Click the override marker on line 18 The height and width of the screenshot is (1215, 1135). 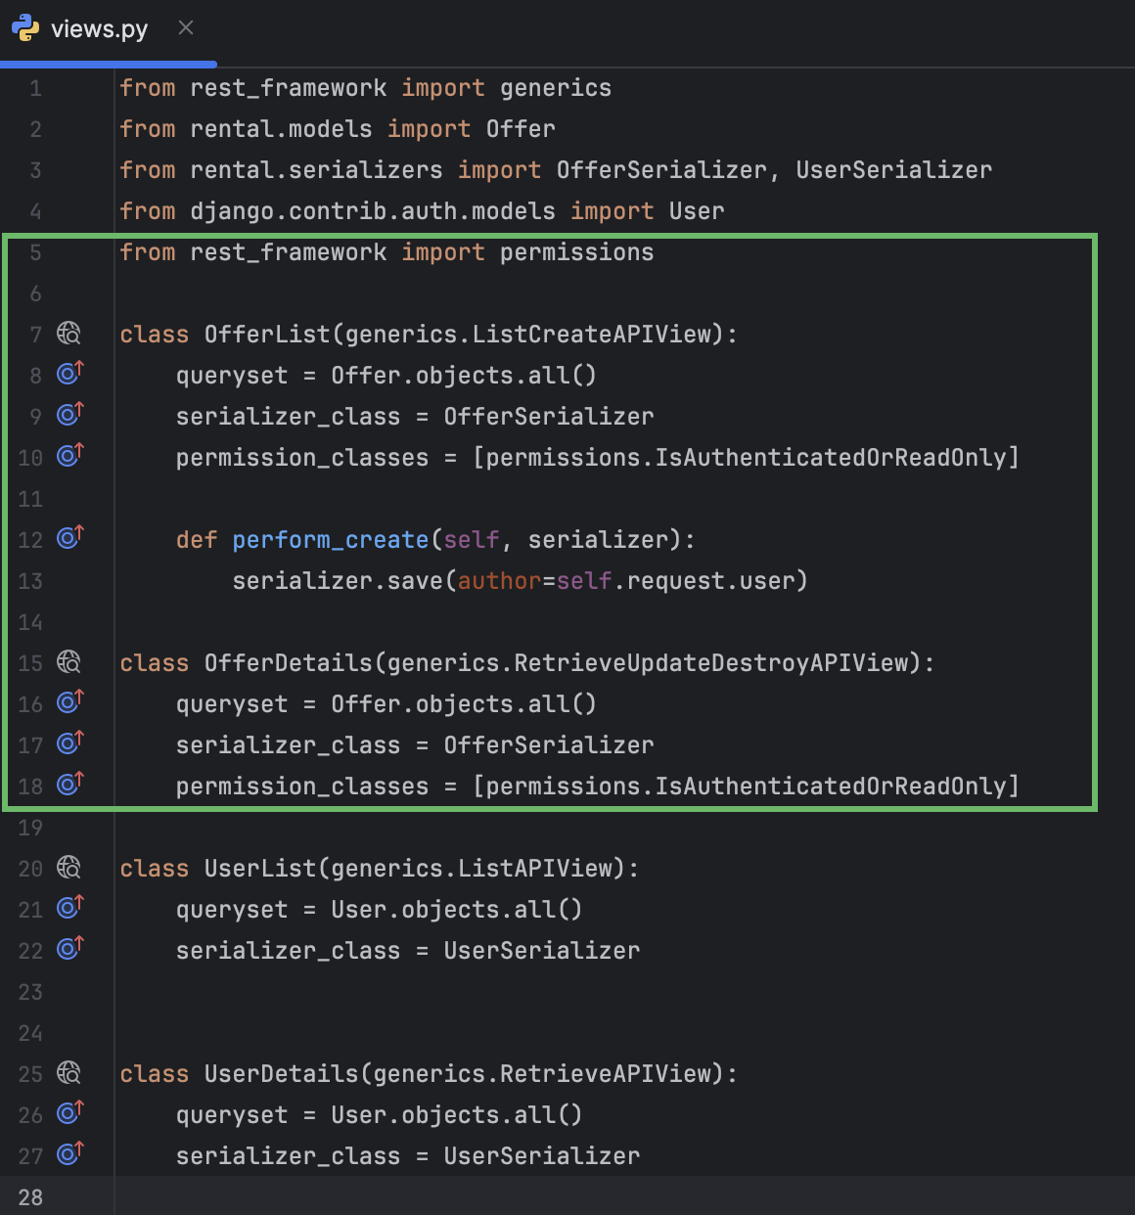[x=69, y=786]
